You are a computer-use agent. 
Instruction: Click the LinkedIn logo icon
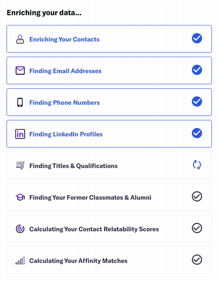tap(20, 134)
